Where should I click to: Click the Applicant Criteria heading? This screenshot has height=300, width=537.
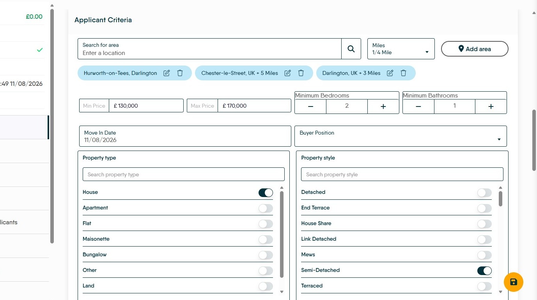click(103, 20)
